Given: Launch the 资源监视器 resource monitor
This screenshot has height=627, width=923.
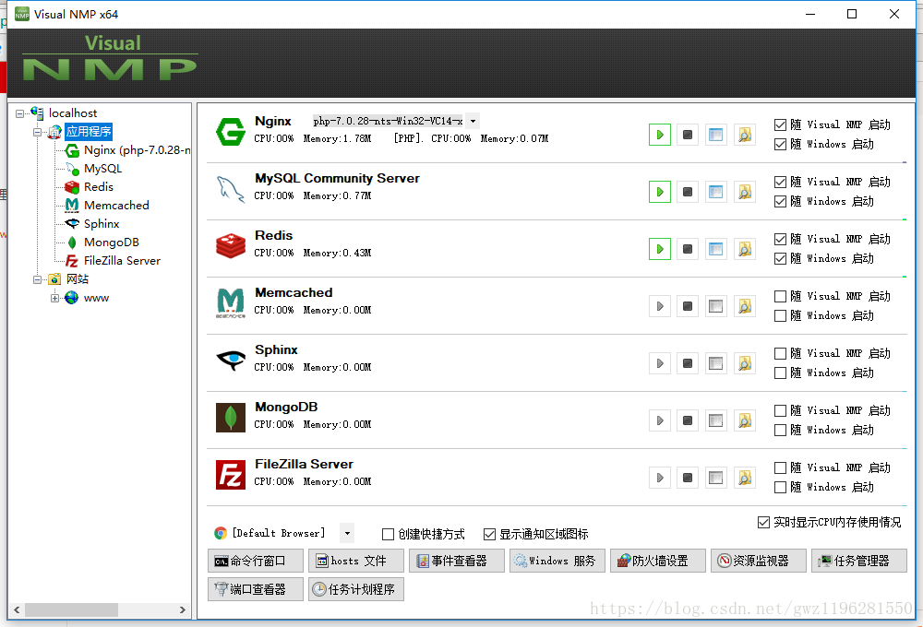Looking at the screenshot, I should pyautogui.click(x=759, y=561).
